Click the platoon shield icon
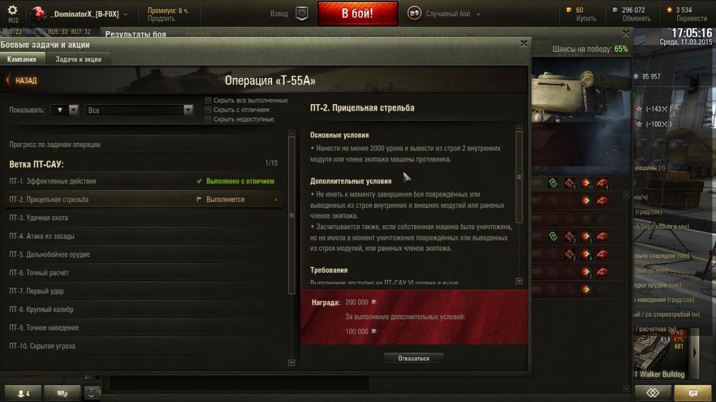This screenshot has width=716, height=402. [302, 14]
